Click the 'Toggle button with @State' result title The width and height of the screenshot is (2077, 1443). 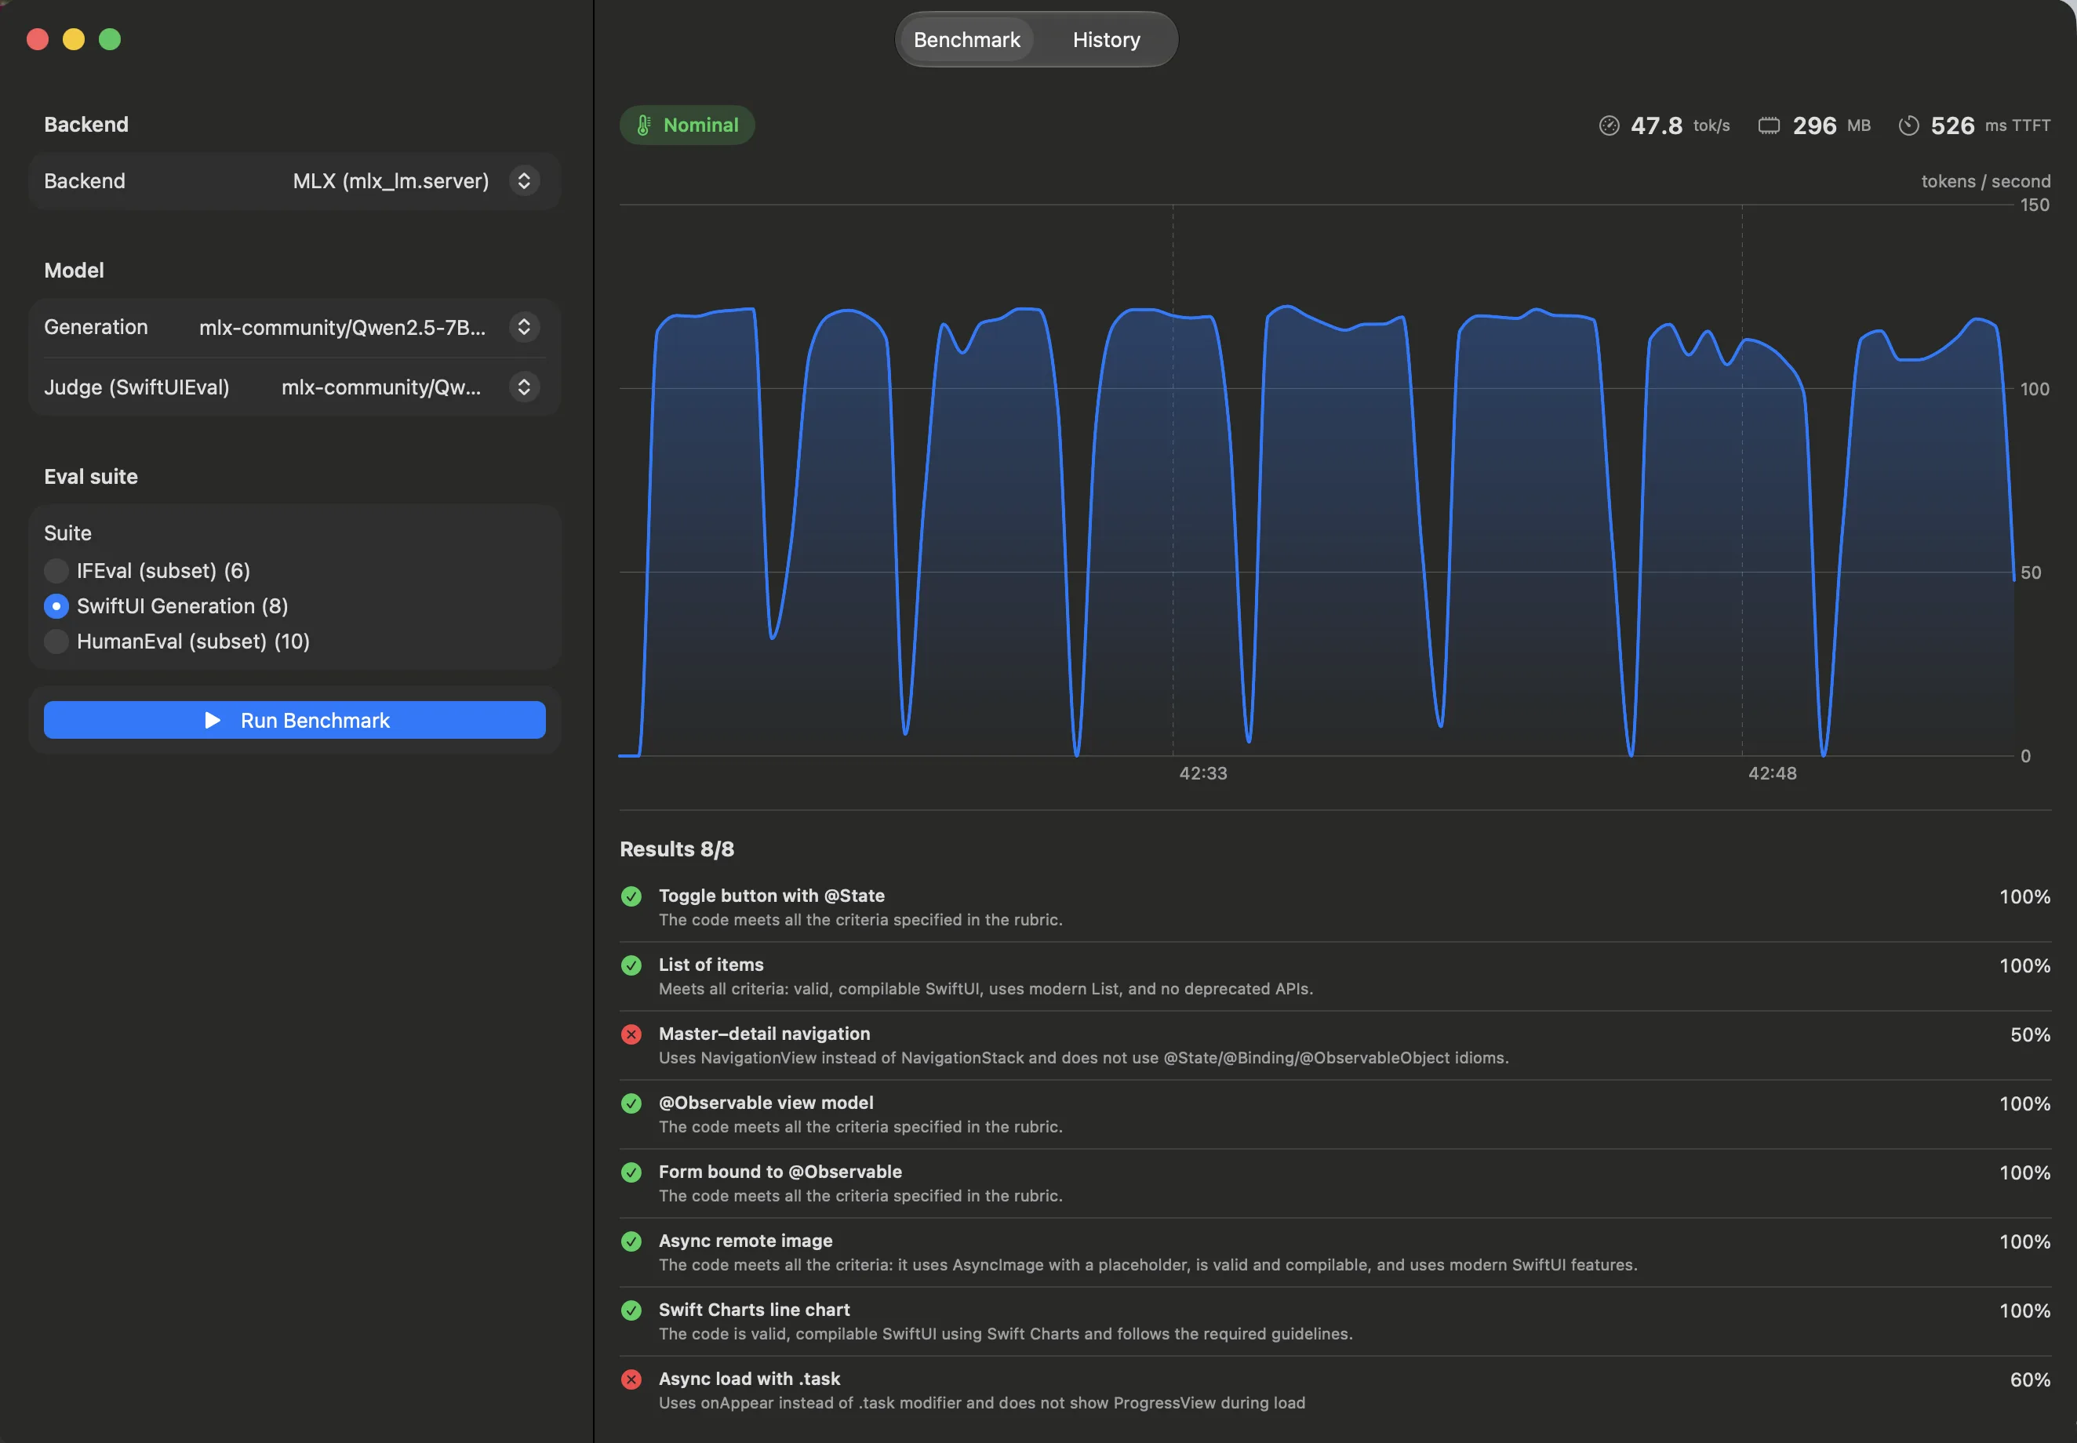click(771, 895)
